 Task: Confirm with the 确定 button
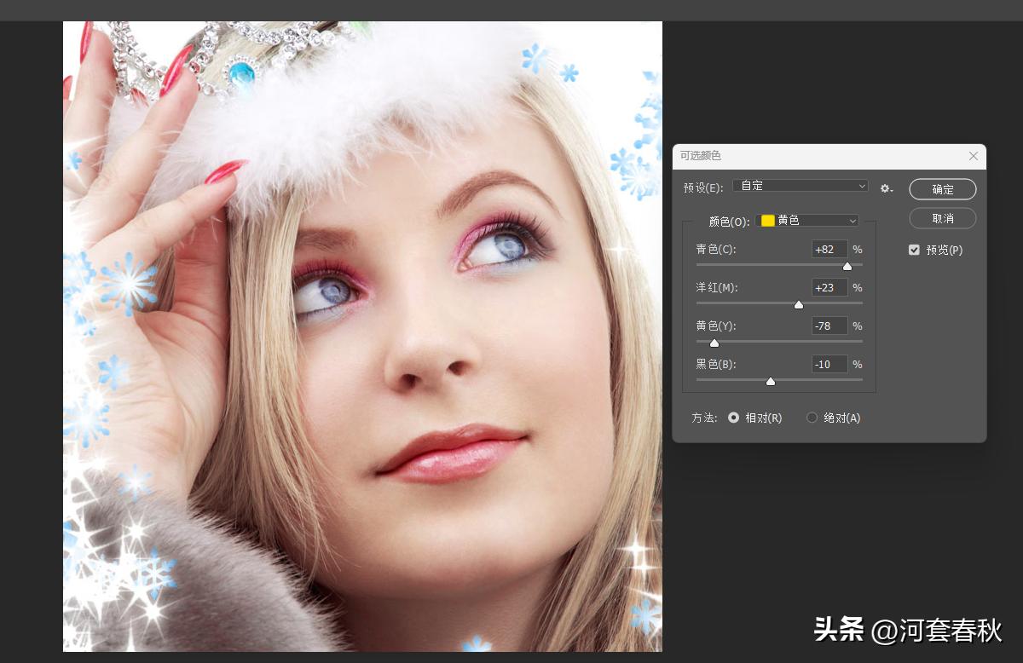pos(942,189)
